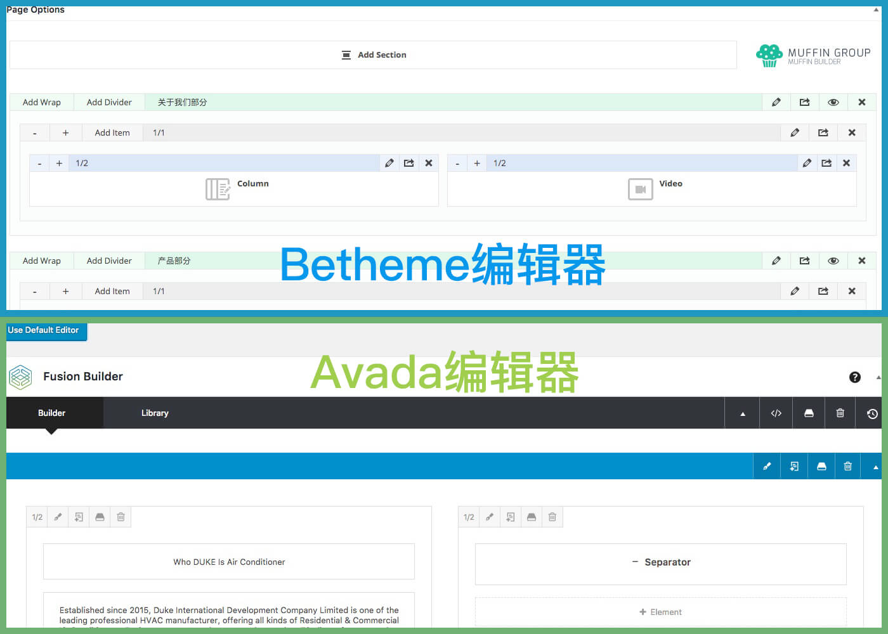
Task: Click Add Wrap in 关于我们部分 section
Action: pos(42,102)
